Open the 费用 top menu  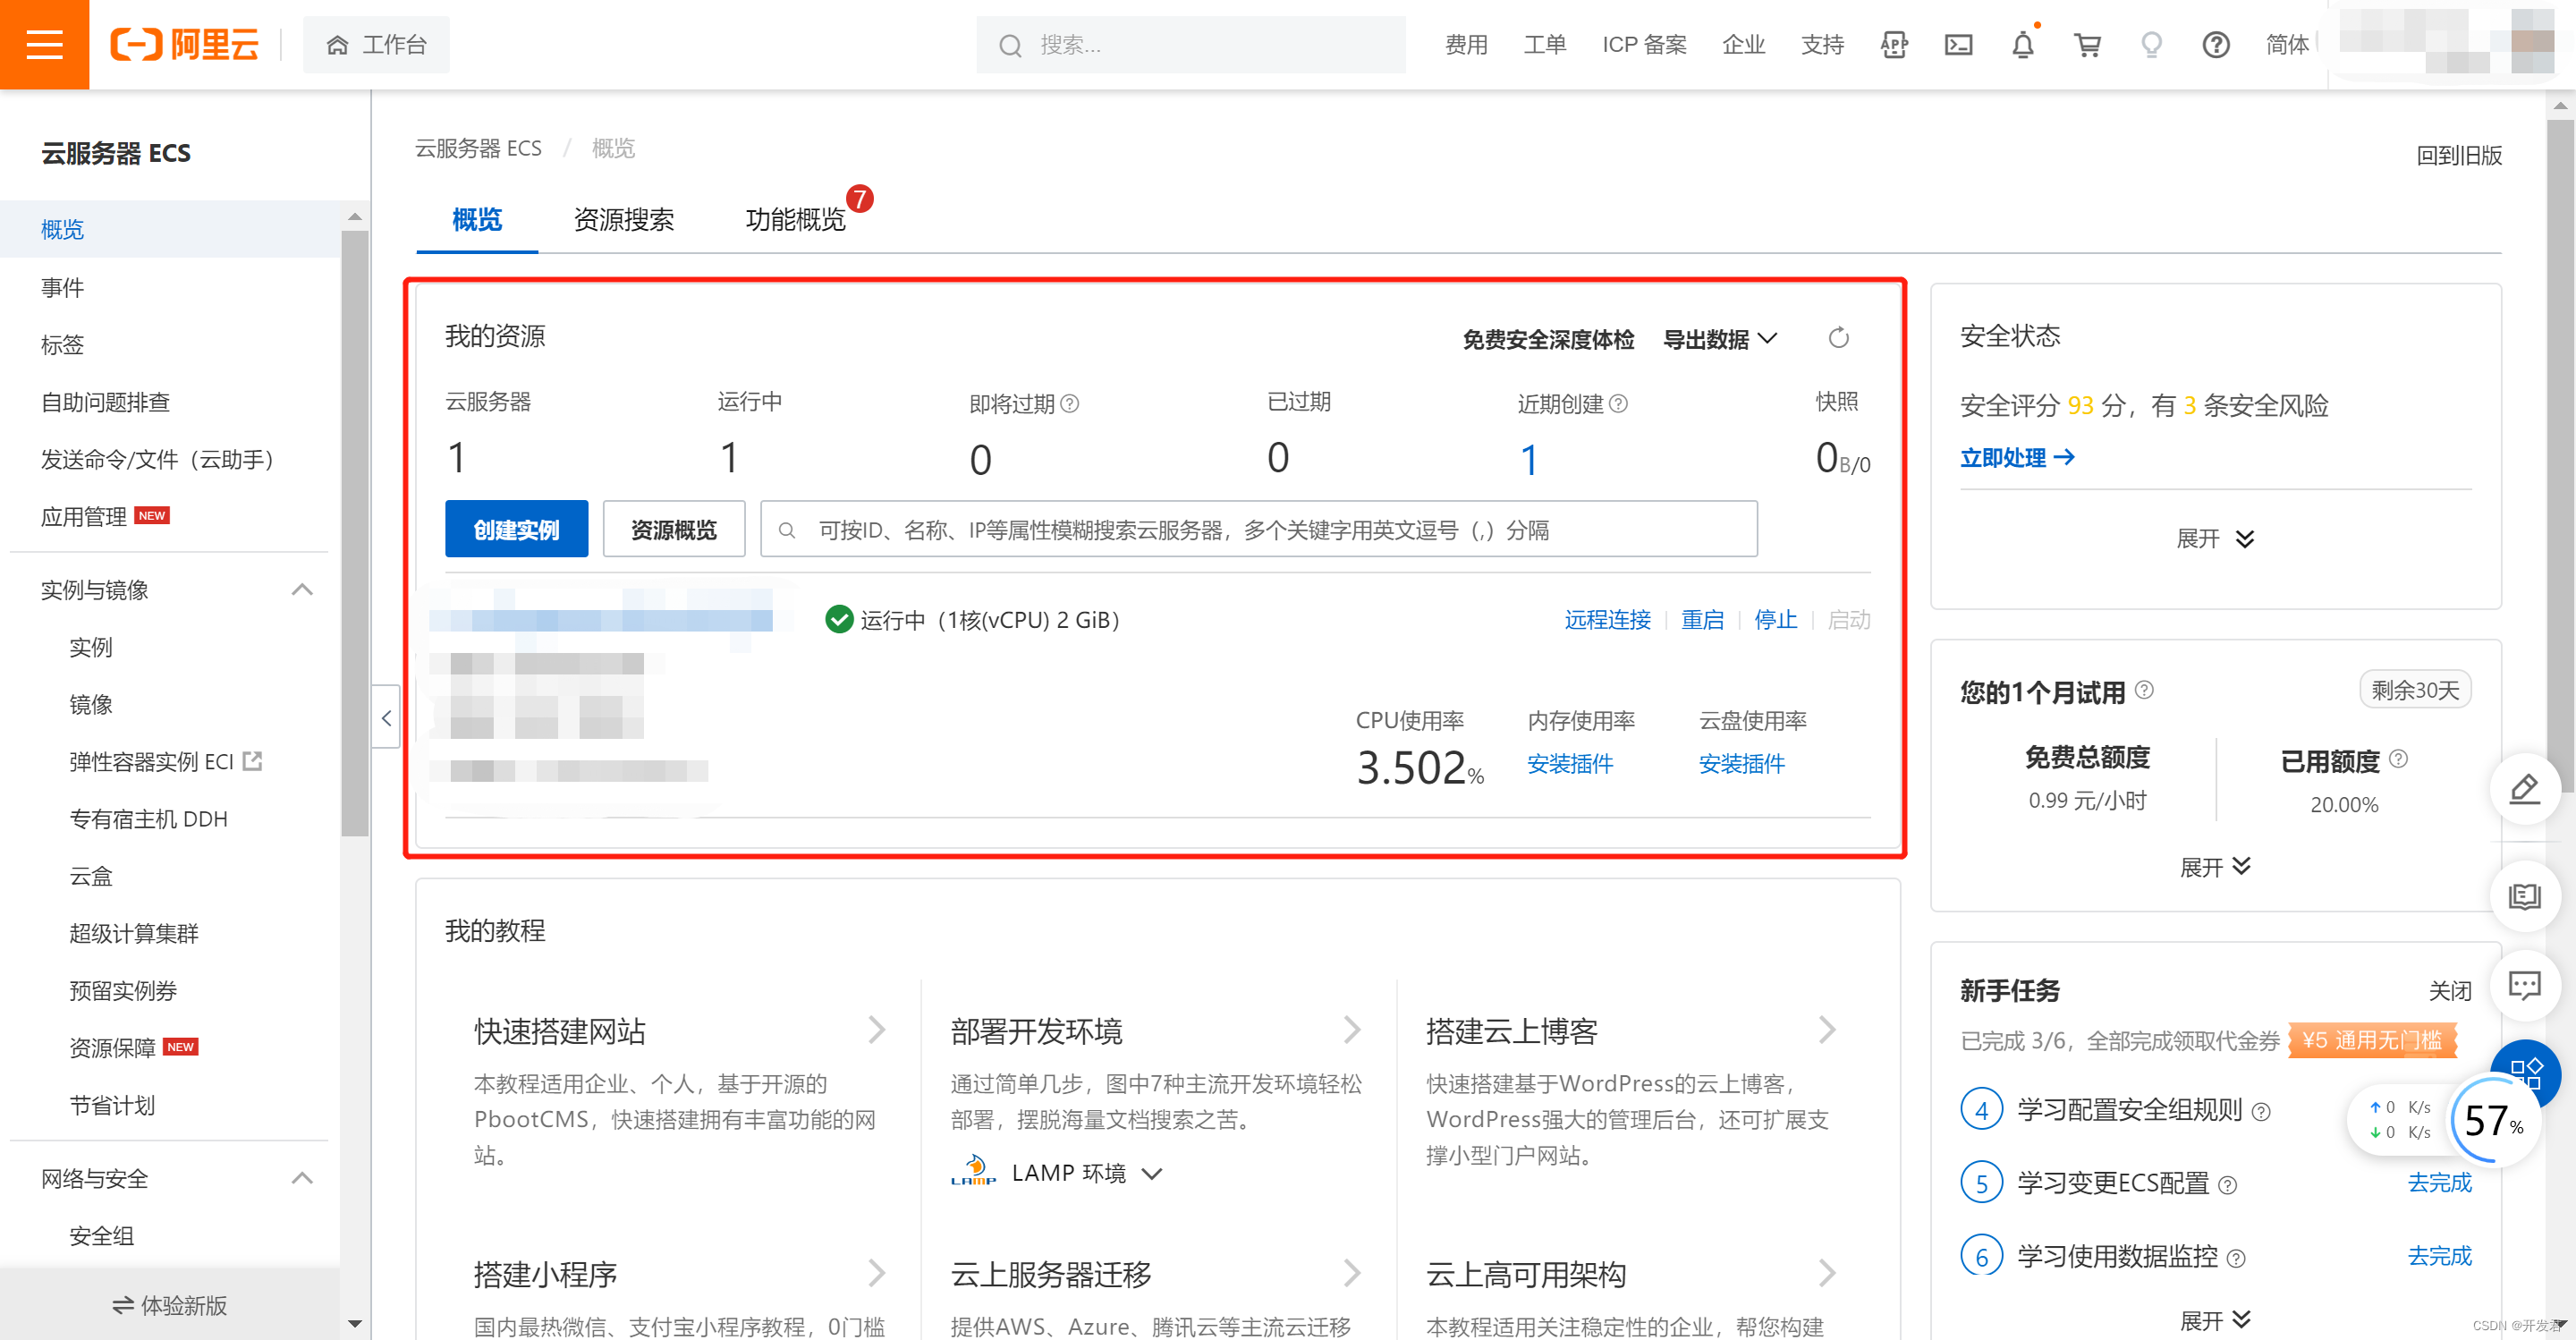[x=1466, y=45]
